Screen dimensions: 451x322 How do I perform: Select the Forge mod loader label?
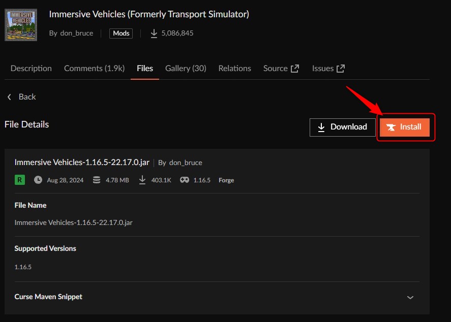tap(226, 180)
